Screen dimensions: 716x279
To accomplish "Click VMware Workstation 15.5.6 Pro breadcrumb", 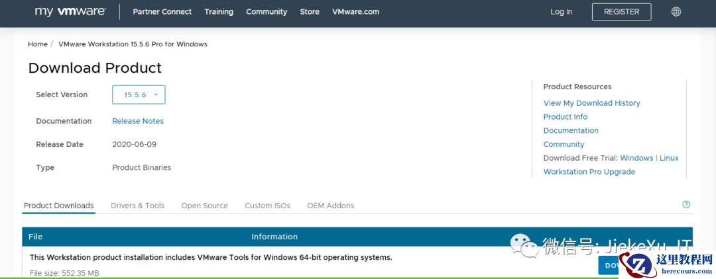I will click(x=133, y=44).
